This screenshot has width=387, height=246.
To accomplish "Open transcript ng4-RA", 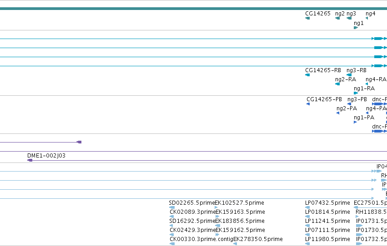I will (x=376, y=79).
